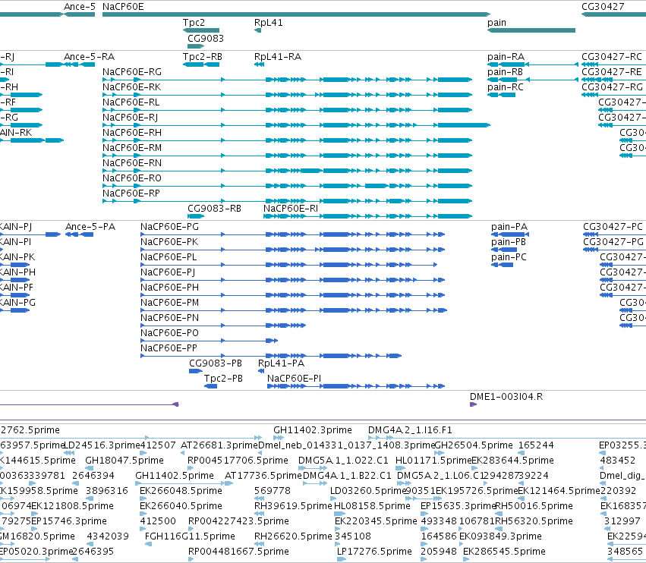Screen dimensions: 646x563
Task: Select the HL01171.5prime EST label
Action: 433,461
